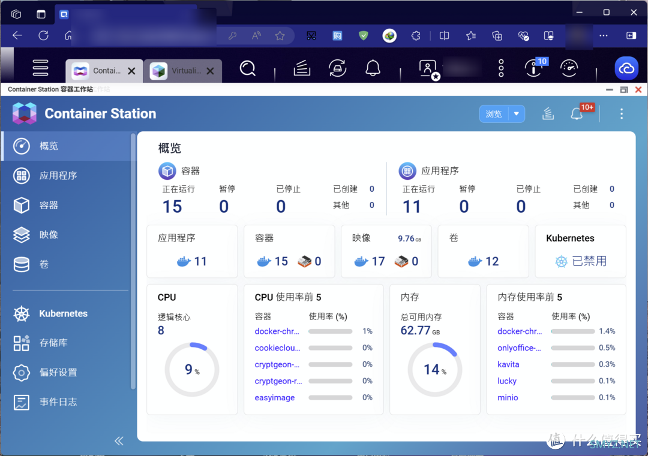Screen dimensions: 648x456
Task: Open cryptgeon-r... container link
Action: tap(278, 381)
